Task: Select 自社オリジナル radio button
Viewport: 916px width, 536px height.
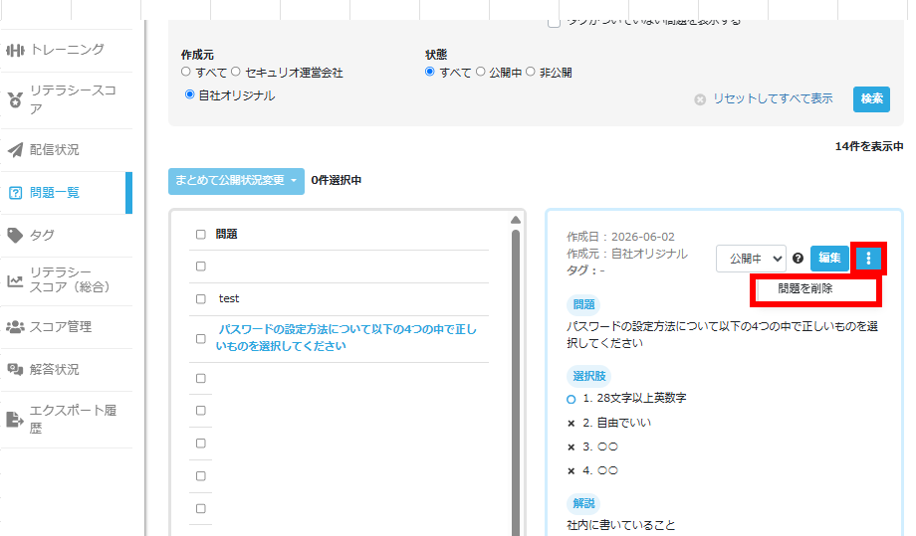Action: (189, 94)
